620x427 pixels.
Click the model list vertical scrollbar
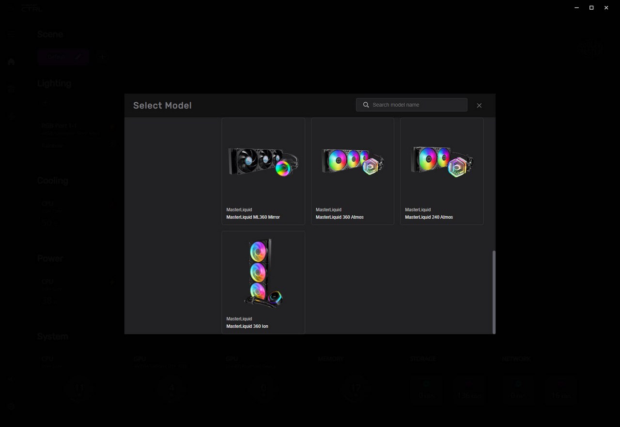[x=494, y=292]
